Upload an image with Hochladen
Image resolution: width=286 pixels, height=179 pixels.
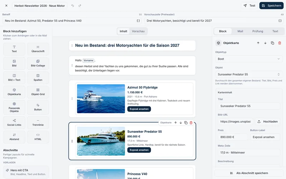pos(267,122)
